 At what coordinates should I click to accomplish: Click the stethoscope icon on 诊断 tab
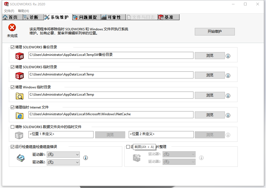(26, 17)
